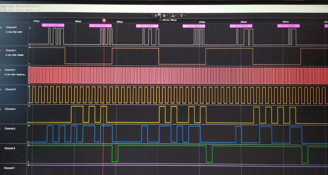Open the capture mode settings dropdown
The image size is (328, 175).
[165, 16]
